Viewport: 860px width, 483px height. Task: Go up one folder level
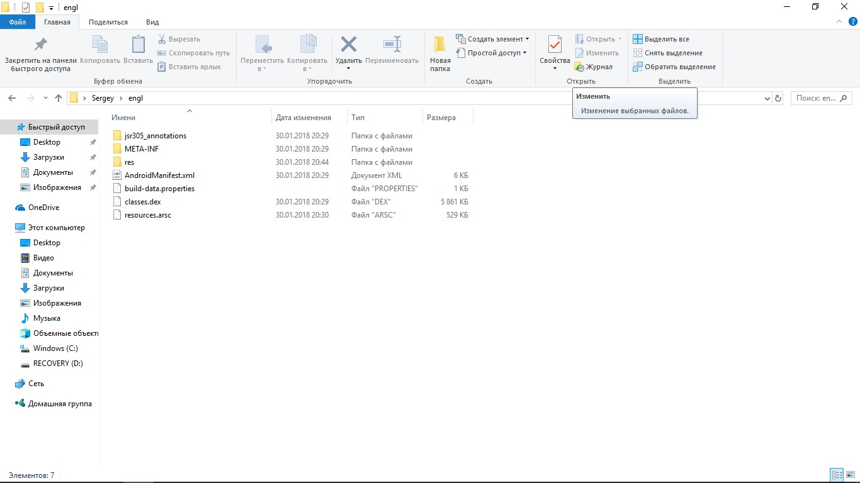point(59,98)
